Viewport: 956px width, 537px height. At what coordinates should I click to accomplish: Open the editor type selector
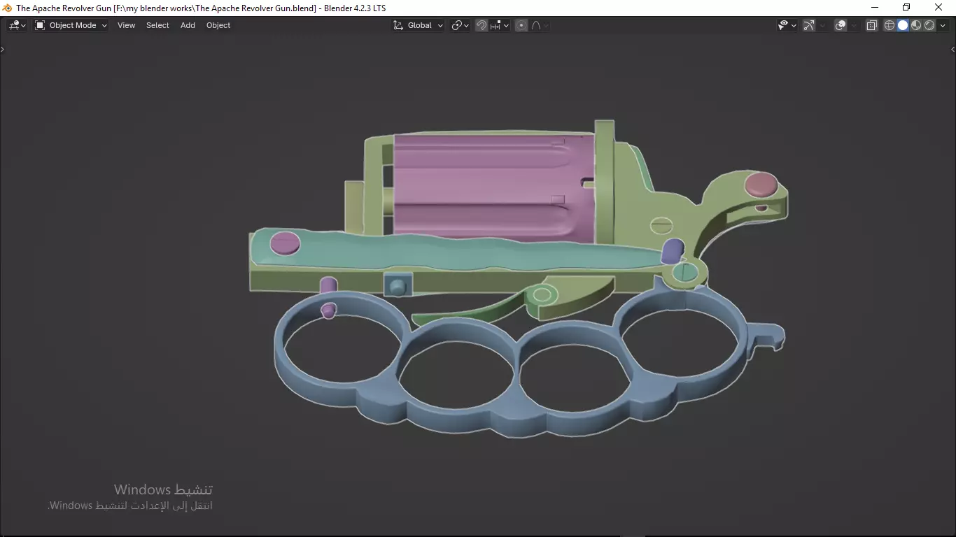pos(17,25)
